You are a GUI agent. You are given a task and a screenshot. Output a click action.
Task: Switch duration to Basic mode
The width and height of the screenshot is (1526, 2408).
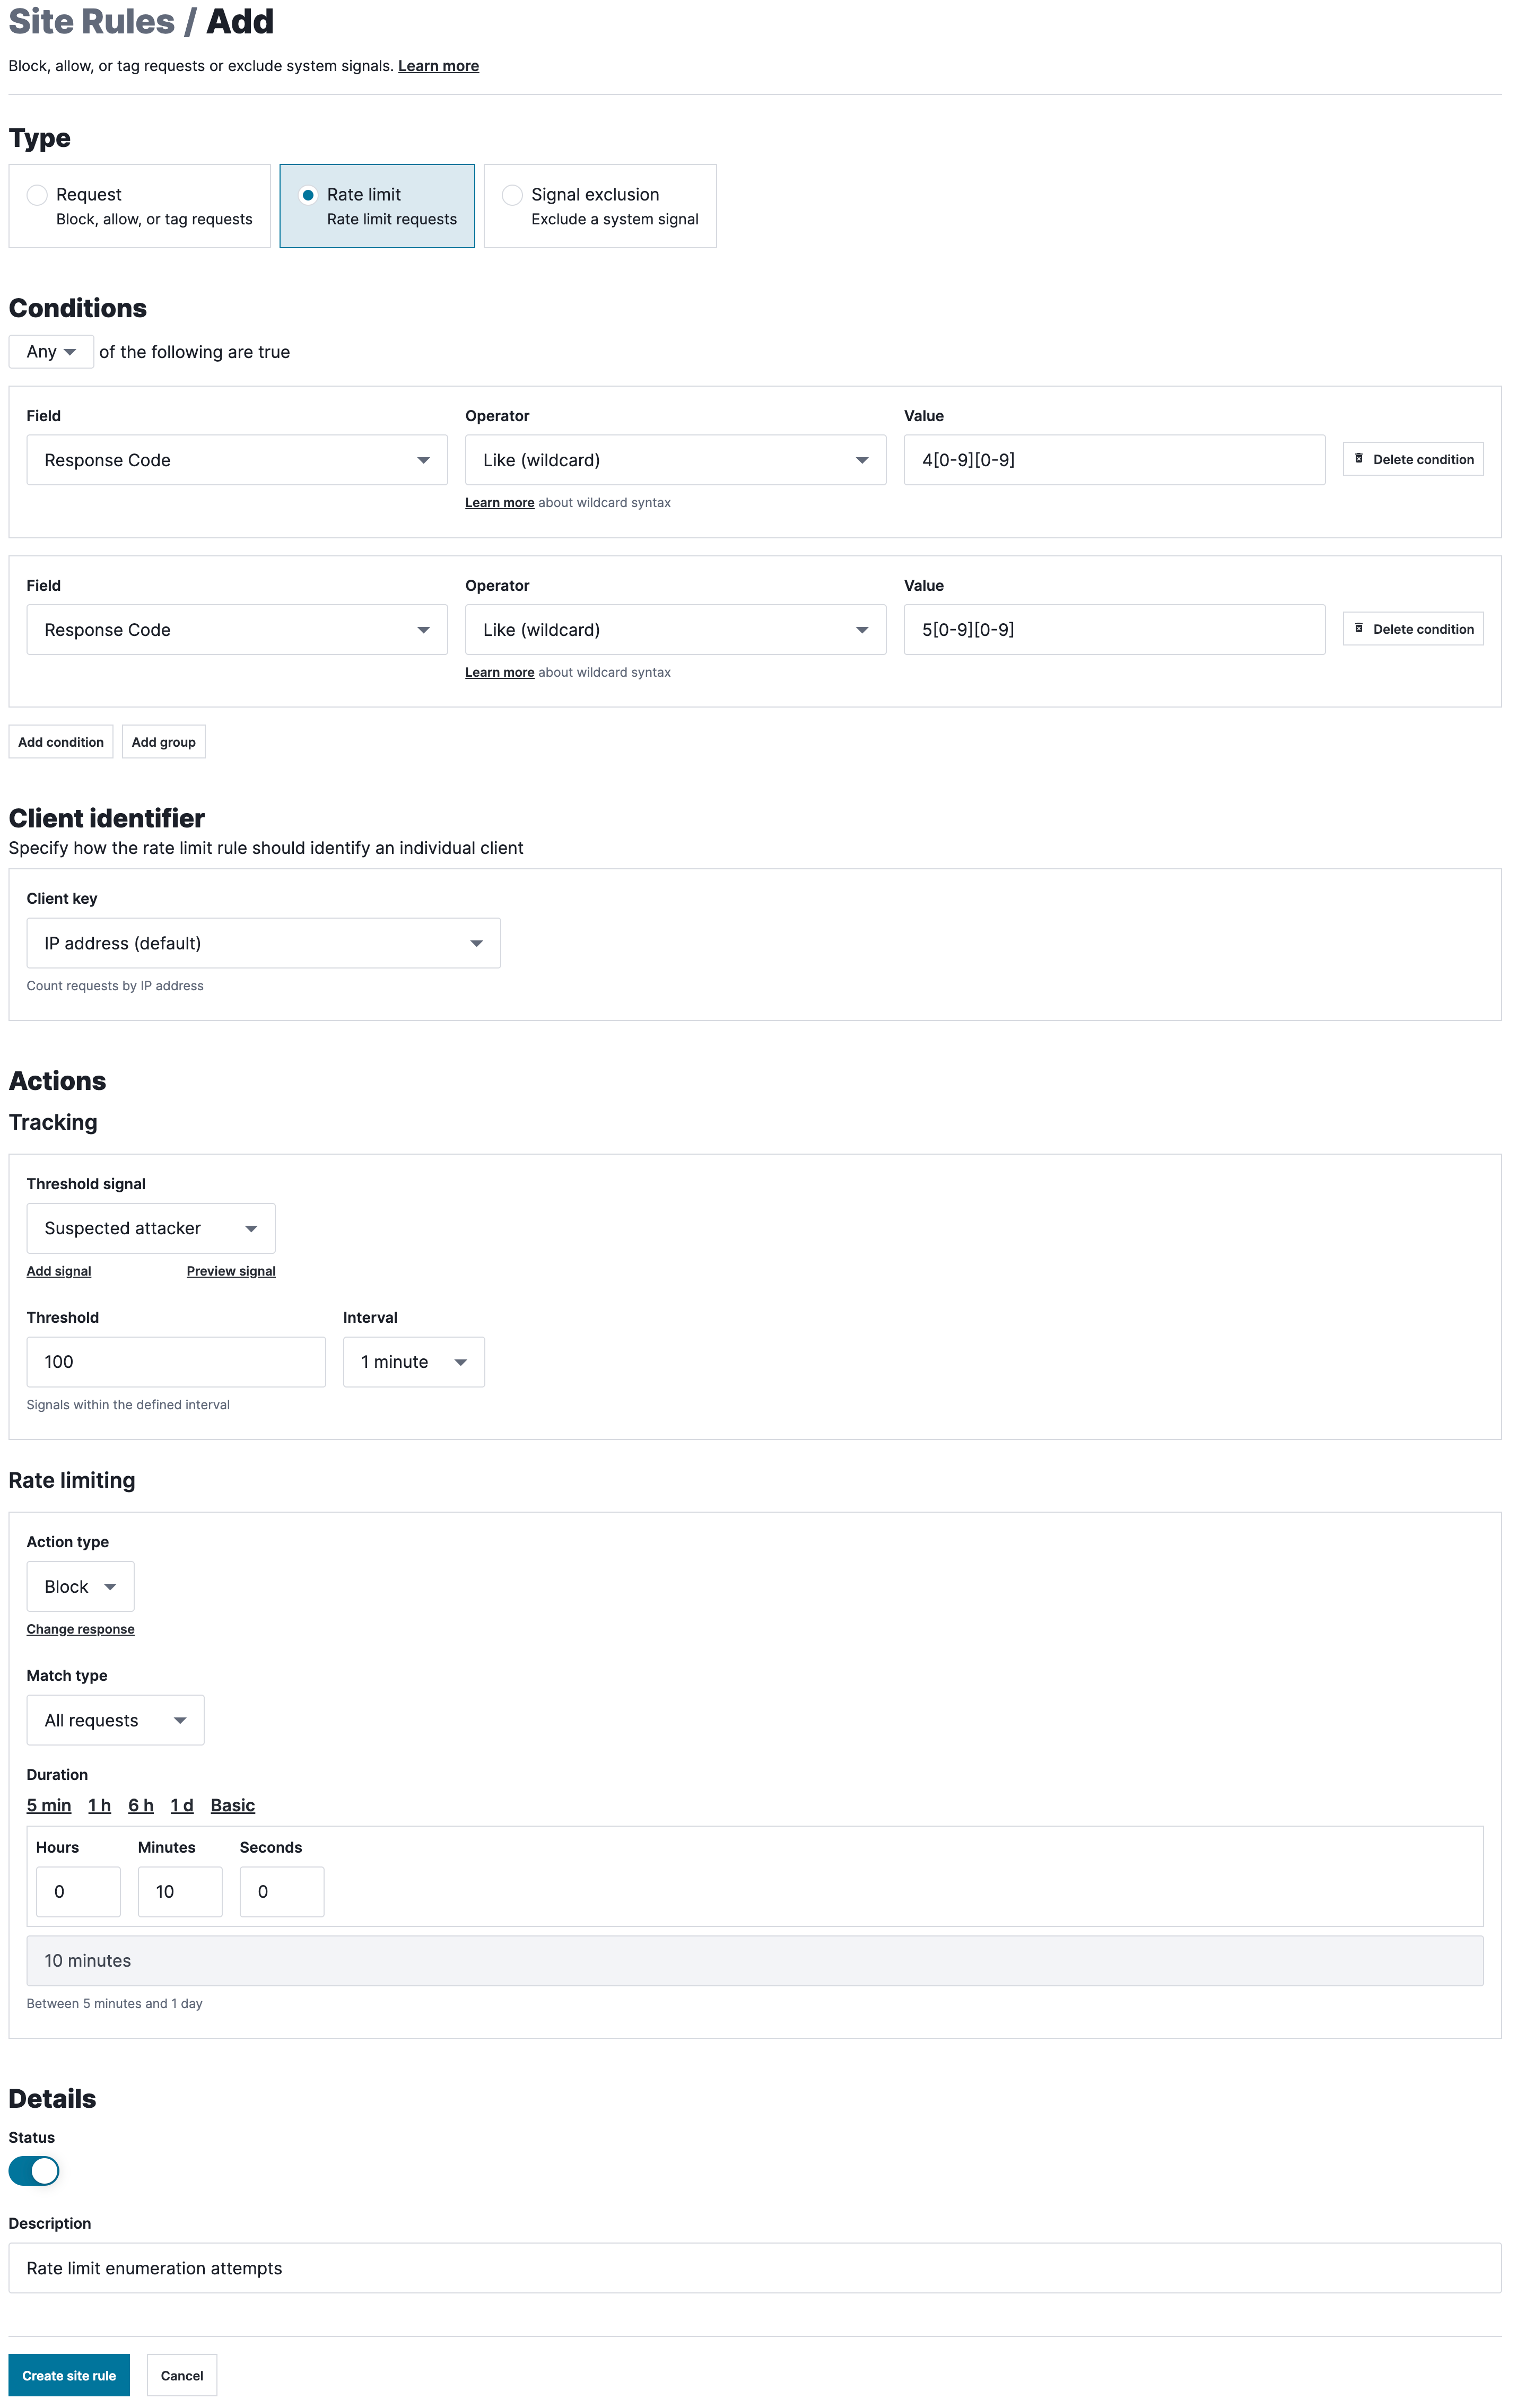[232, 1805]
